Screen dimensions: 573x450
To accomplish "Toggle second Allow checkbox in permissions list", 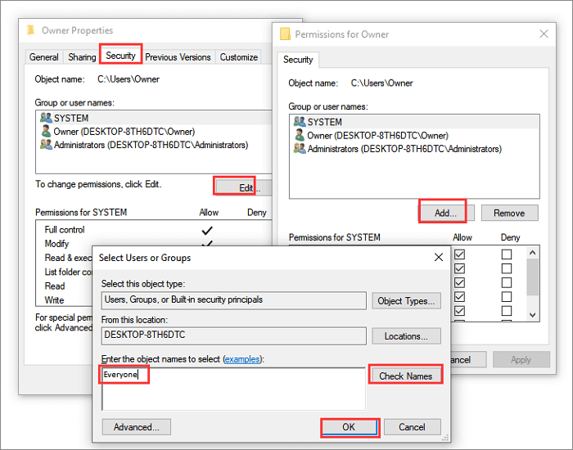I will pos(460,269).
